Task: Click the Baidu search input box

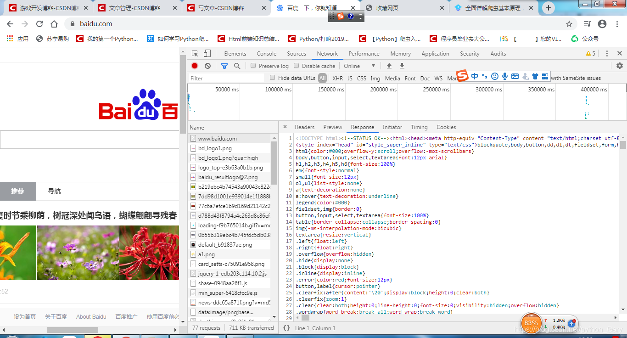Action: [x=90, y=140]
